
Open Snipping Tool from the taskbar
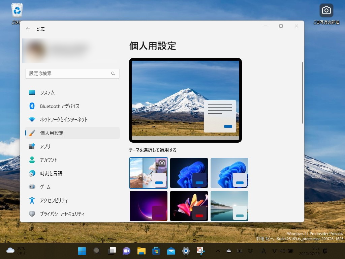tap(201, 251)
